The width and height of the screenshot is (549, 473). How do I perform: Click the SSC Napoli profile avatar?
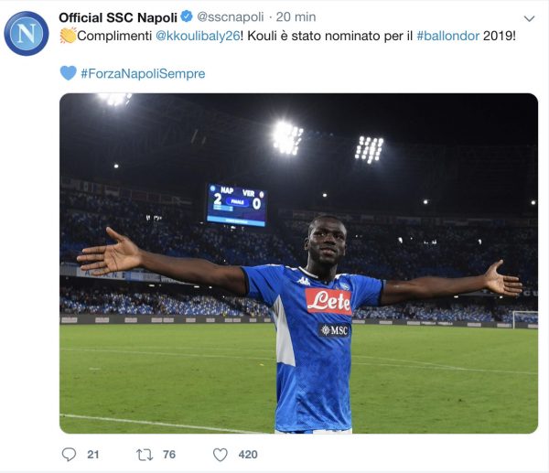(x=27, y=33)
